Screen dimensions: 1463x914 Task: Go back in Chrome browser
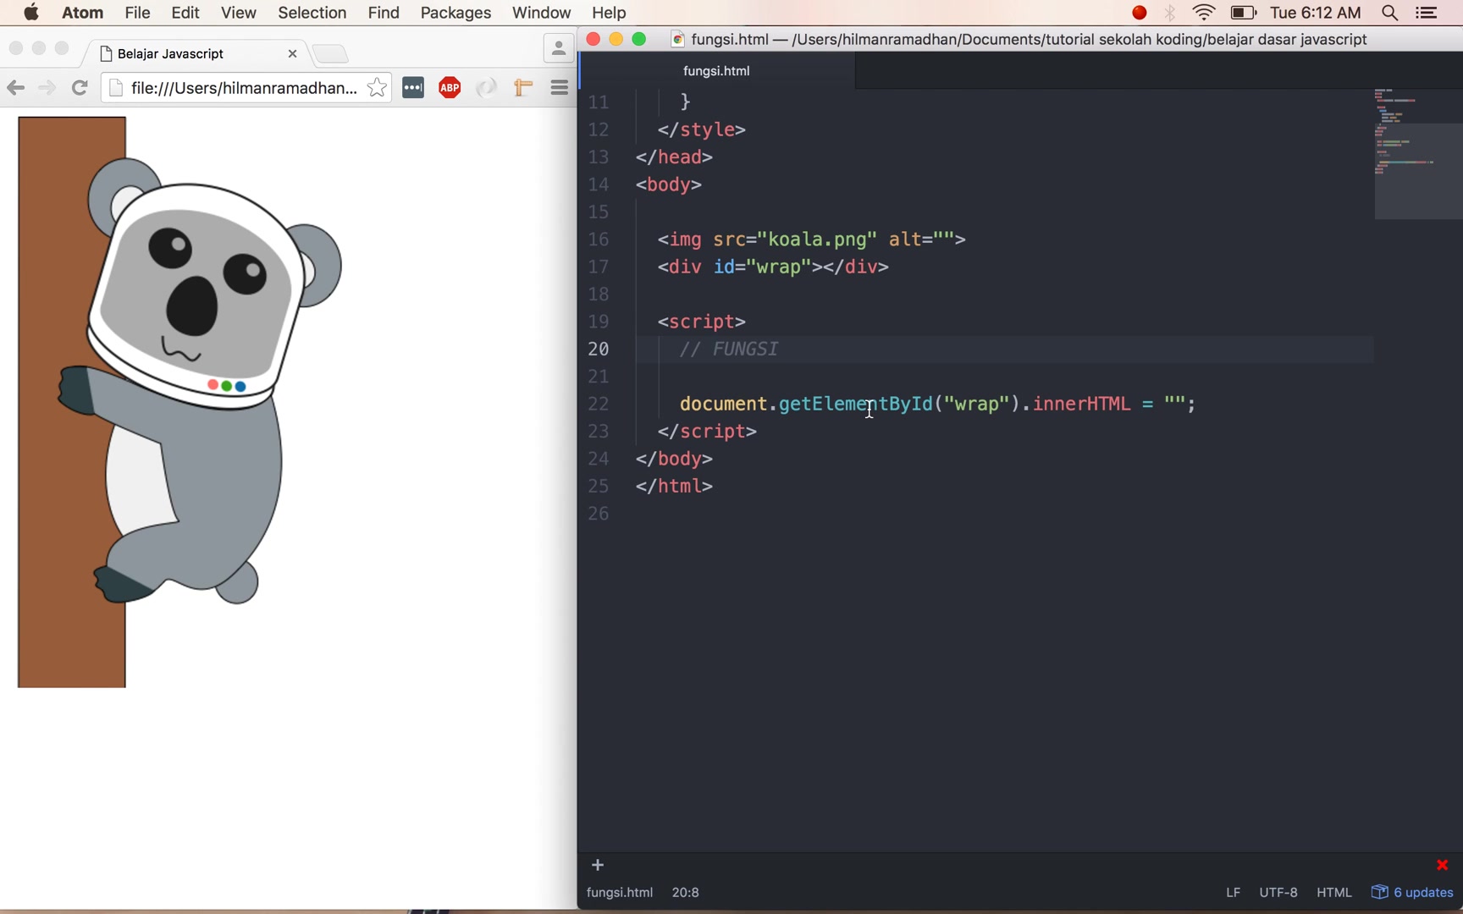pos(15,88)
